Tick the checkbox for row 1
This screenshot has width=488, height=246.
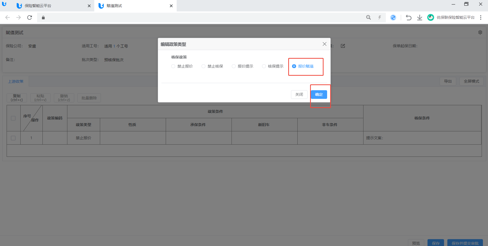click(13, 138)
